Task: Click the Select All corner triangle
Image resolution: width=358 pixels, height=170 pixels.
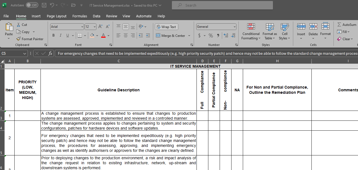Action: pyautogui.click(x=2, y=61)
